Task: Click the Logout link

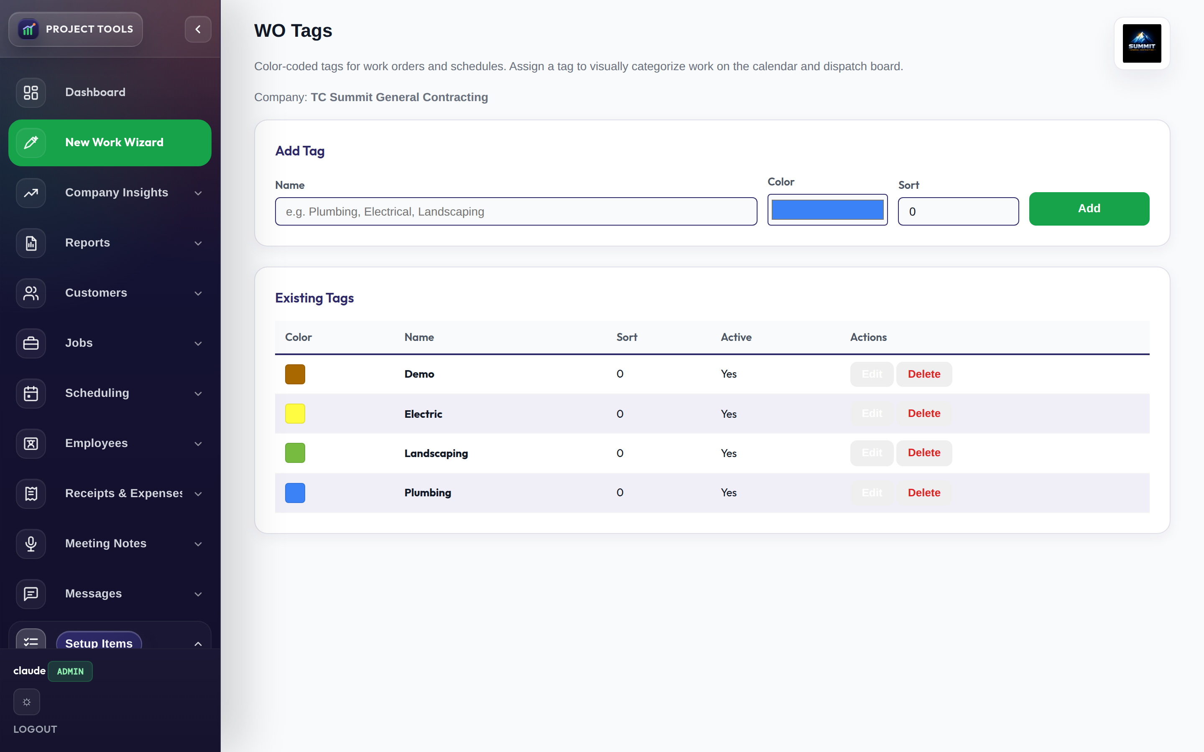Action: tap(35, 729)
